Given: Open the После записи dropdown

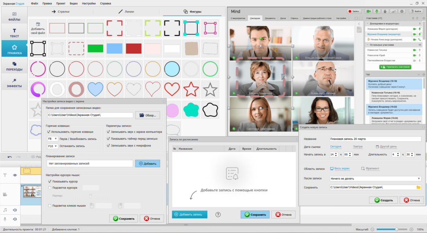Looking at the screenshot, I should (x=375, y=178).
